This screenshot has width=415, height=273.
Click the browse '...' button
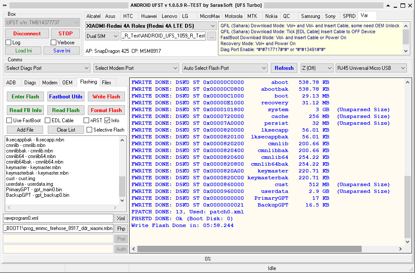pos(212,36)
